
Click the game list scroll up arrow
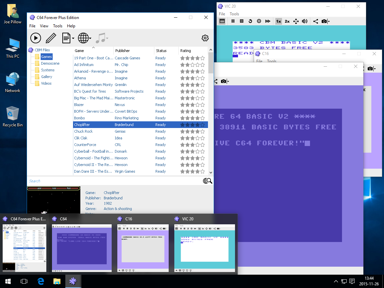click(x=211, y=50)
